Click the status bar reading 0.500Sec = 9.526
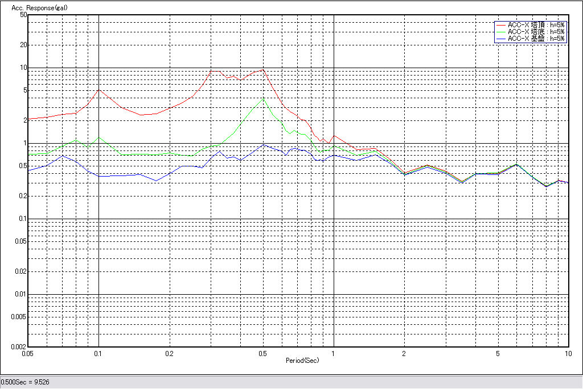The height and width of the screenshot is (389, 583). point(25,382)
